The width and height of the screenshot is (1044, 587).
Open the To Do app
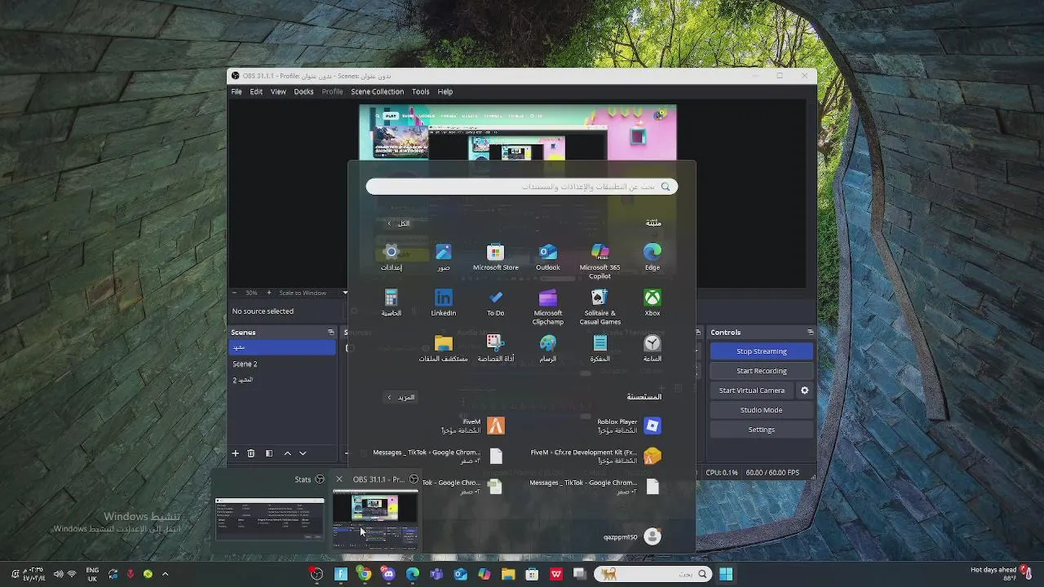pyautogui.click(x=496, y=302)
